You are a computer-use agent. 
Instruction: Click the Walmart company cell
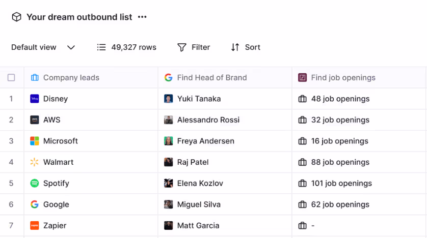pyautogui.click(x=91, y=162)
